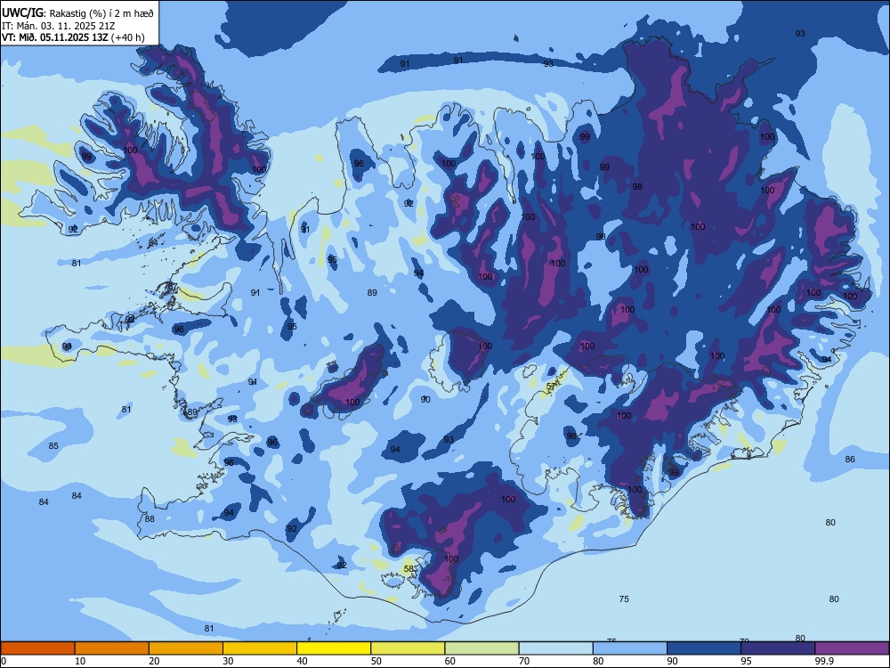Click the '99.9' legend scale label
This screenshot has height=668, width=890.
point(823,661)
